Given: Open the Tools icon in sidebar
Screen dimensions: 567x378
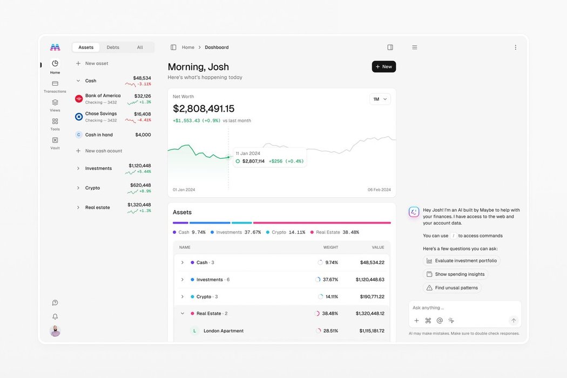Looking at the screenshot, I should pos(55,122).
